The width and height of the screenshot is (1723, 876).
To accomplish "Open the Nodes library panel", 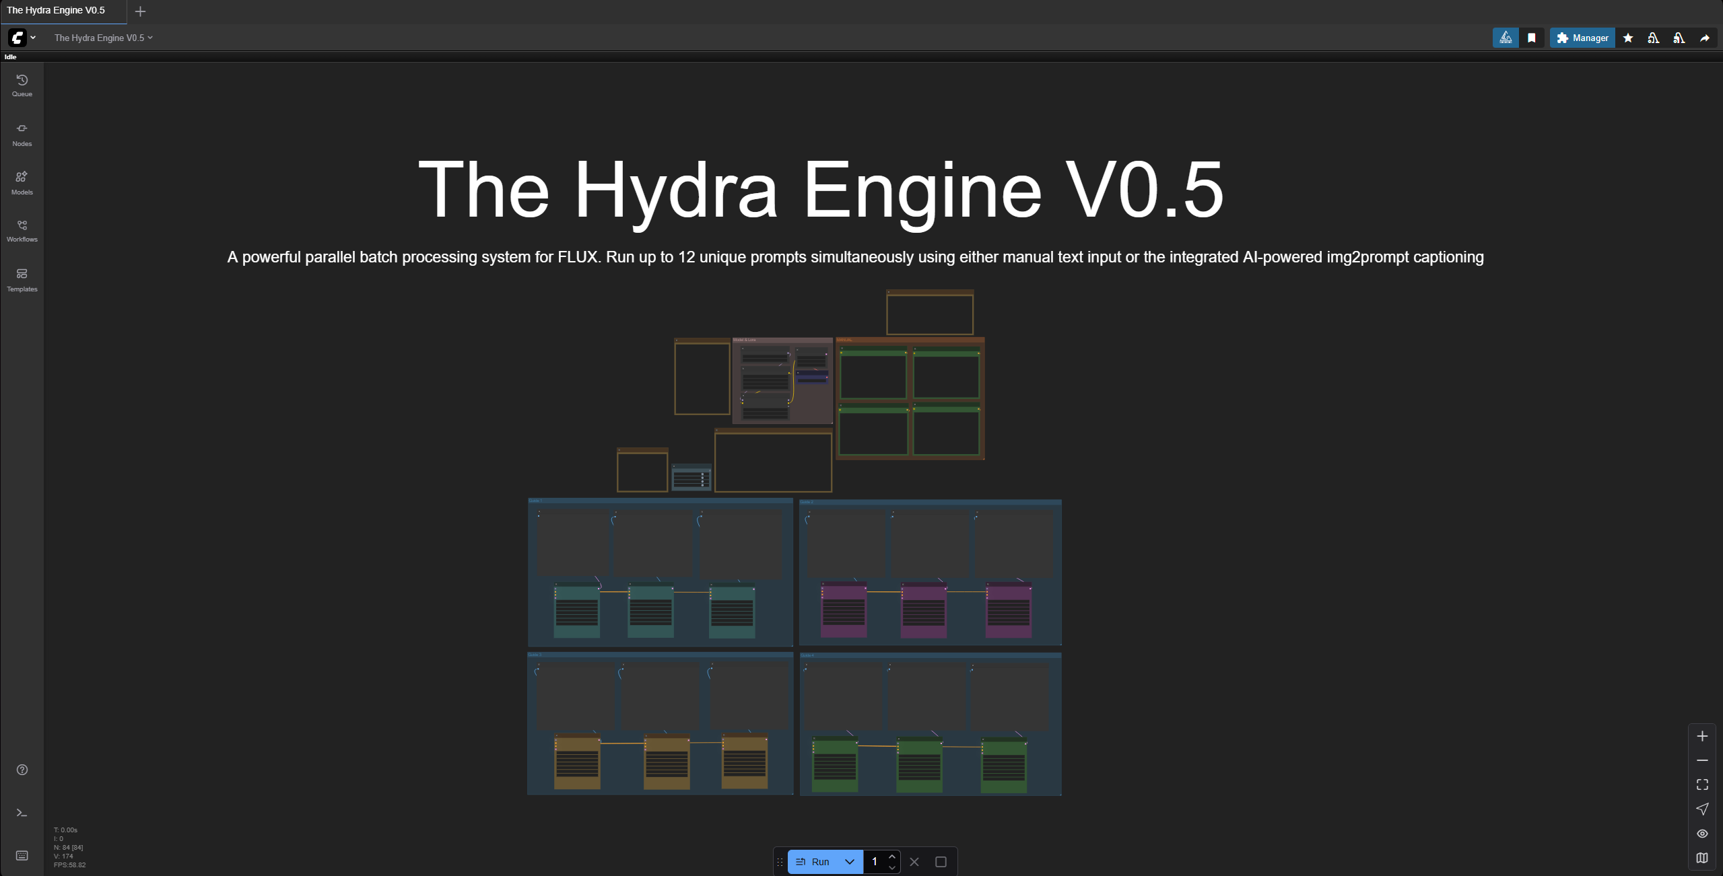I will click(22, 135).
